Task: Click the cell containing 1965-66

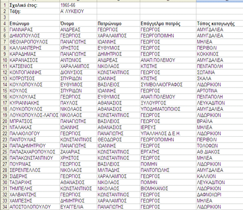Action: [78, 5]
